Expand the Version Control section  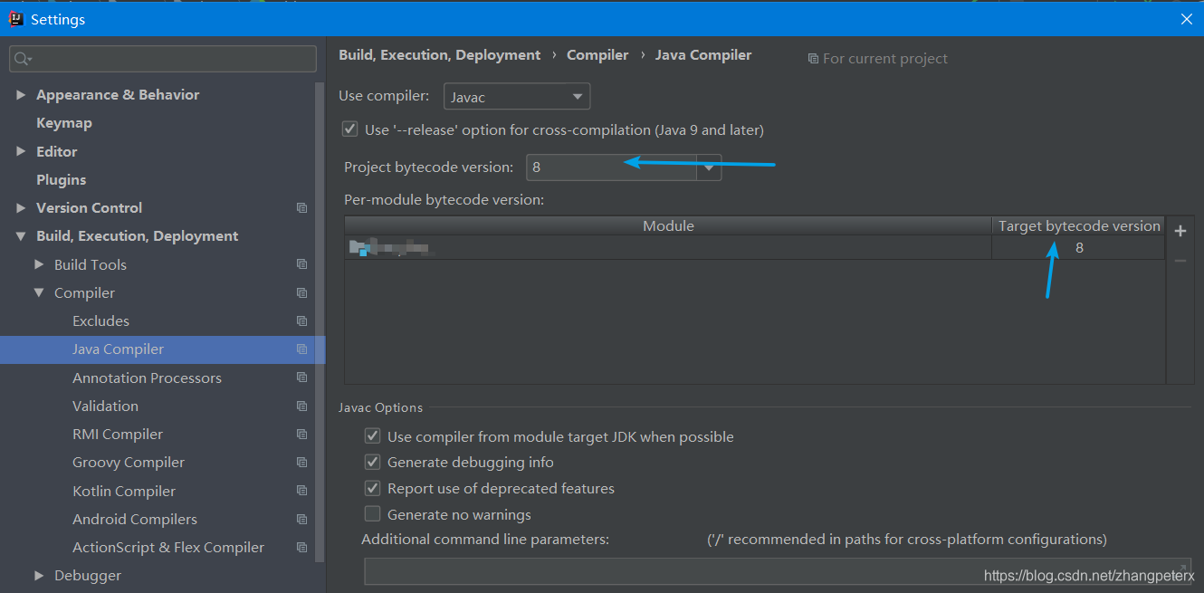21,207
